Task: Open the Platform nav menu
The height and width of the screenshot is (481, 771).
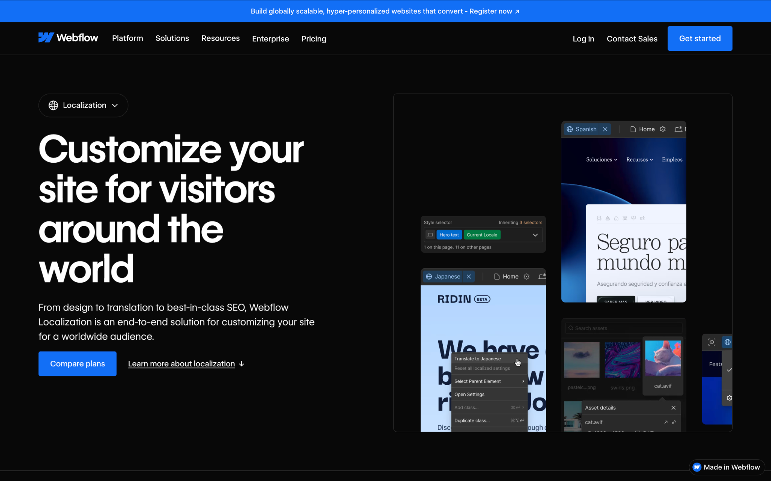Action: point(127,38)
